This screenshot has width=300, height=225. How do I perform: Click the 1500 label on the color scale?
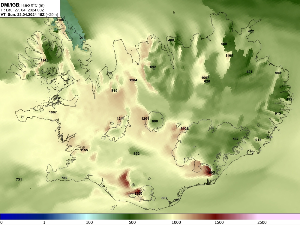tap(219, 222)
